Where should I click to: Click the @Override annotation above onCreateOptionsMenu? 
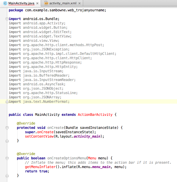coord(26,154)
